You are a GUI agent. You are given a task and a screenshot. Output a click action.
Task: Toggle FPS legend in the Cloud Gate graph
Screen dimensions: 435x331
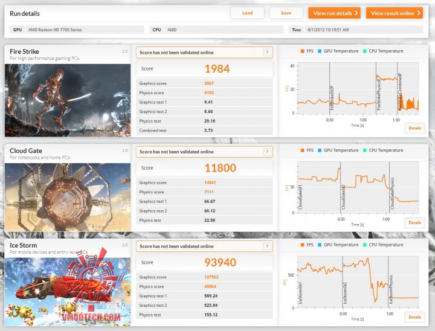click(307, 150)
